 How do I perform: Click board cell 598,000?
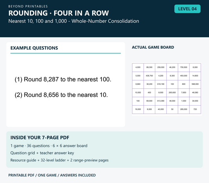point(195,84)
